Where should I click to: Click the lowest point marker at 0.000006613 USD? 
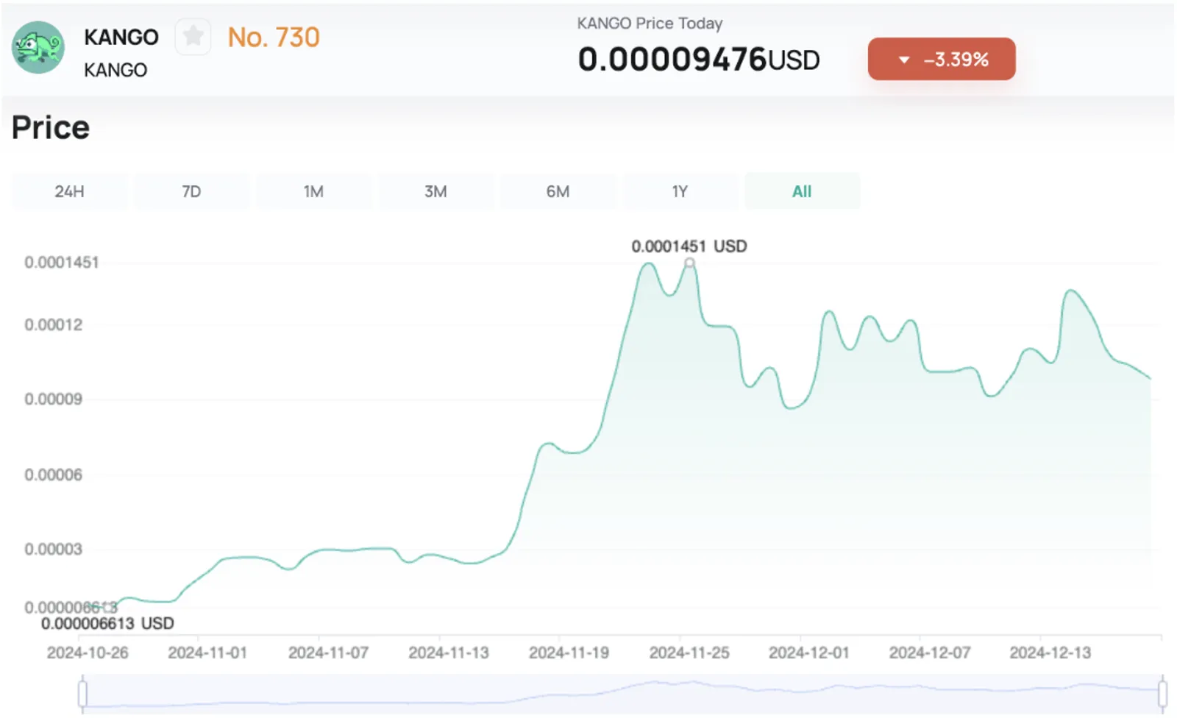click(109, 607)
